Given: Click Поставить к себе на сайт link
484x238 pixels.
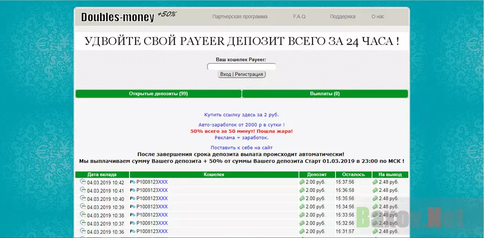Looking at the screenshot, I should click(241, 148).
